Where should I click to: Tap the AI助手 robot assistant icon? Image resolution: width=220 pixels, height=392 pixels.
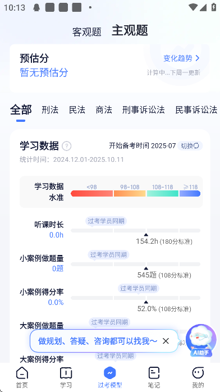pyautogui.click(x=201, y=340)
